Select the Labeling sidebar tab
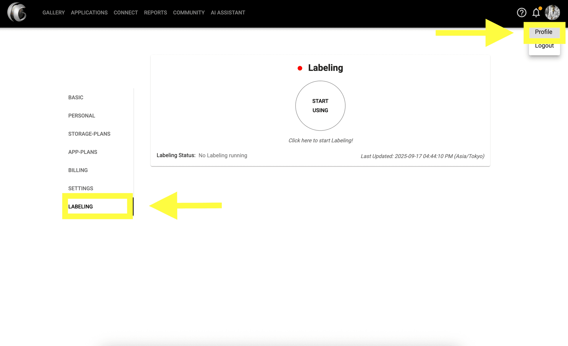Image resolution: width=568 pixels, height=346 pixels. click(x=80, y=207)
